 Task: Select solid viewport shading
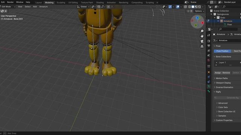[193, 7]
